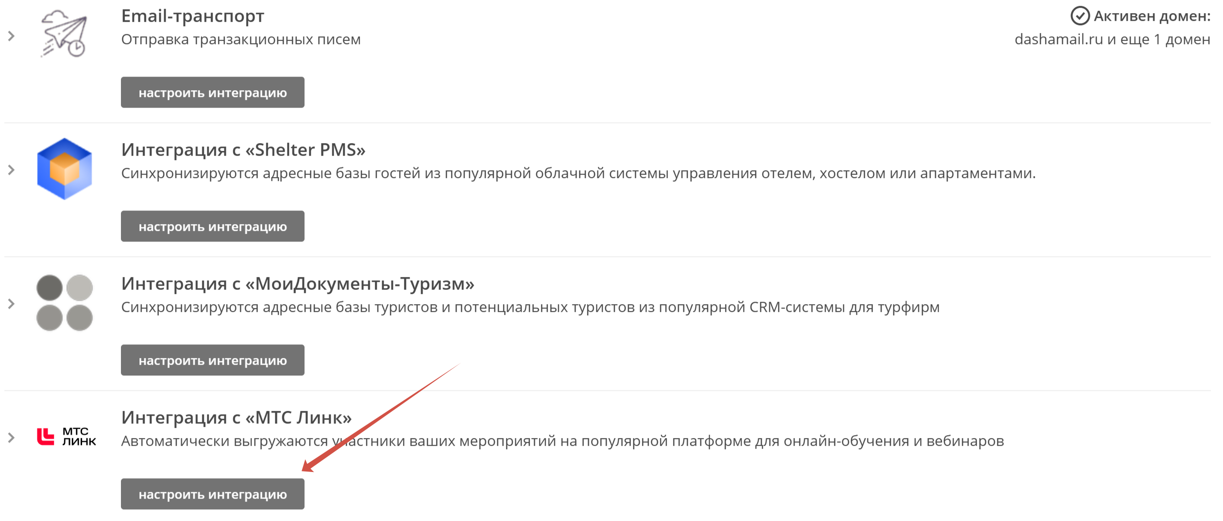Click настроить интеграцию under Shelter PMS

point(213,226)
